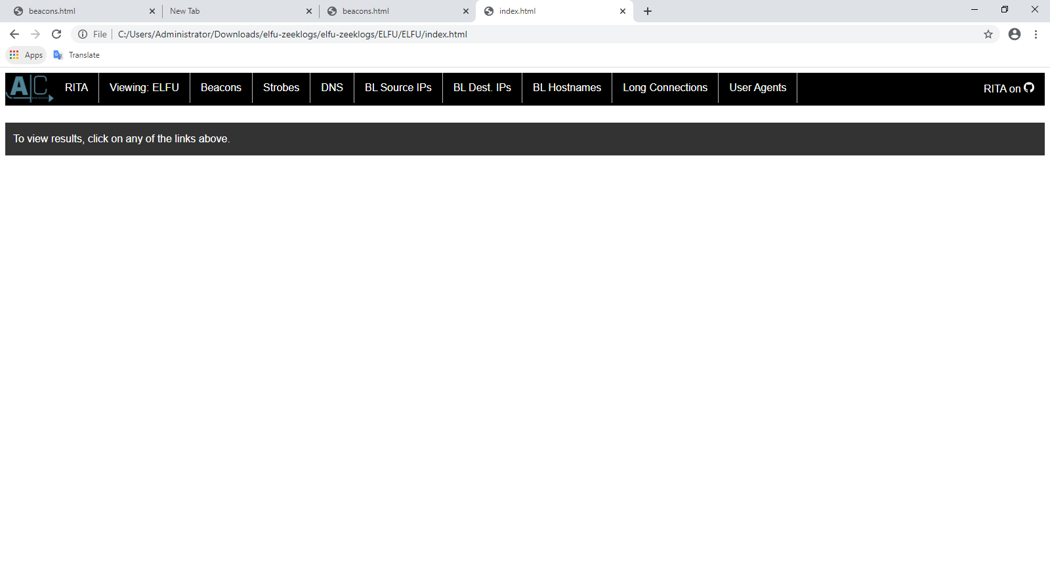This screenshot has height=564, width=1050.
Task: Open a new browser tab
Action: [648, 11]
